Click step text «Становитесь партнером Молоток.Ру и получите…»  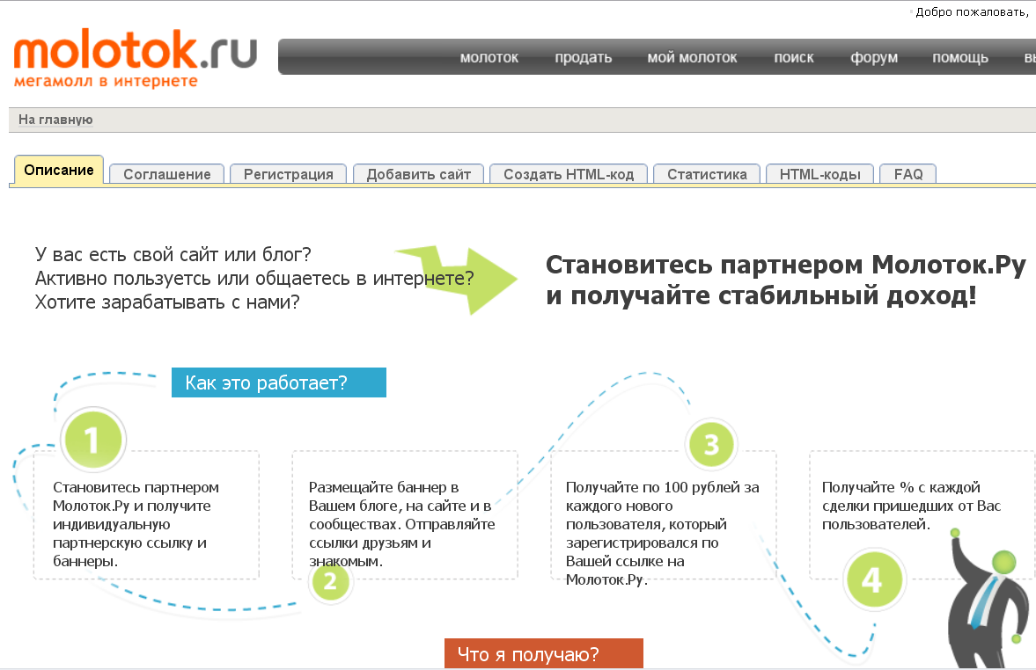point(136,524)
